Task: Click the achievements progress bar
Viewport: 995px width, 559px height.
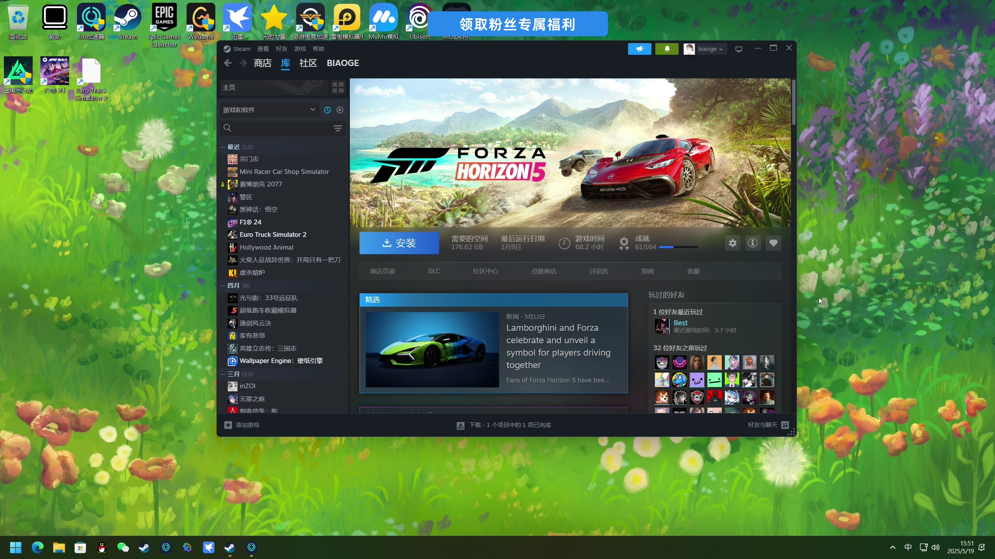Action: 679,247
